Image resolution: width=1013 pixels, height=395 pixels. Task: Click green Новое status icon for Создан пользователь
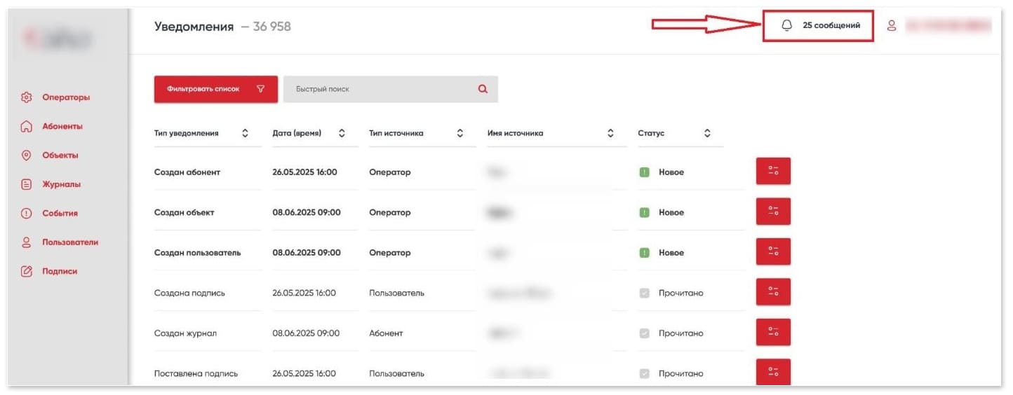coord(644,253)
